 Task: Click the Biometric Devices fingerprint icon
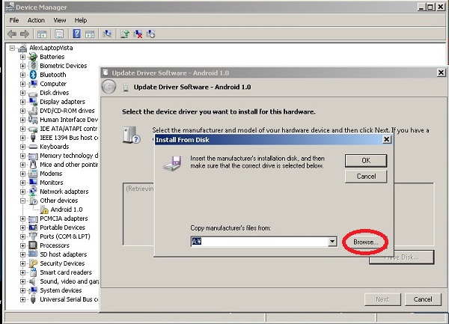point(33,66)
